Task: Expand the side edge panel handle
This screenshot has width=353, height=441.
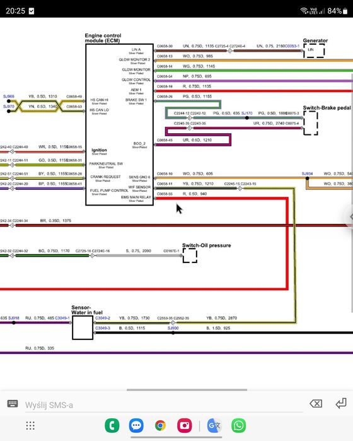Action: pyautogui.click(x=350, y=217)
